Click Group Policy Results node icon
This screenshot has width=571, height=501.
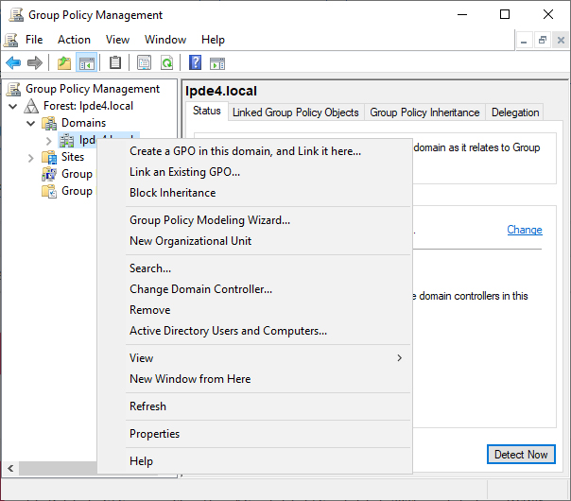click(x=49, y=191)
